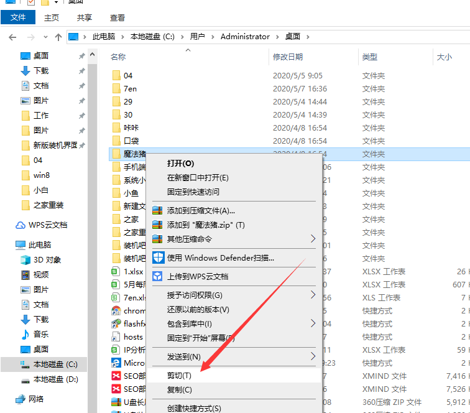Screen dimensions: 470x413
Task: Expand chevron after Administrator breadcrumb
Action: (x=277, y=37)
